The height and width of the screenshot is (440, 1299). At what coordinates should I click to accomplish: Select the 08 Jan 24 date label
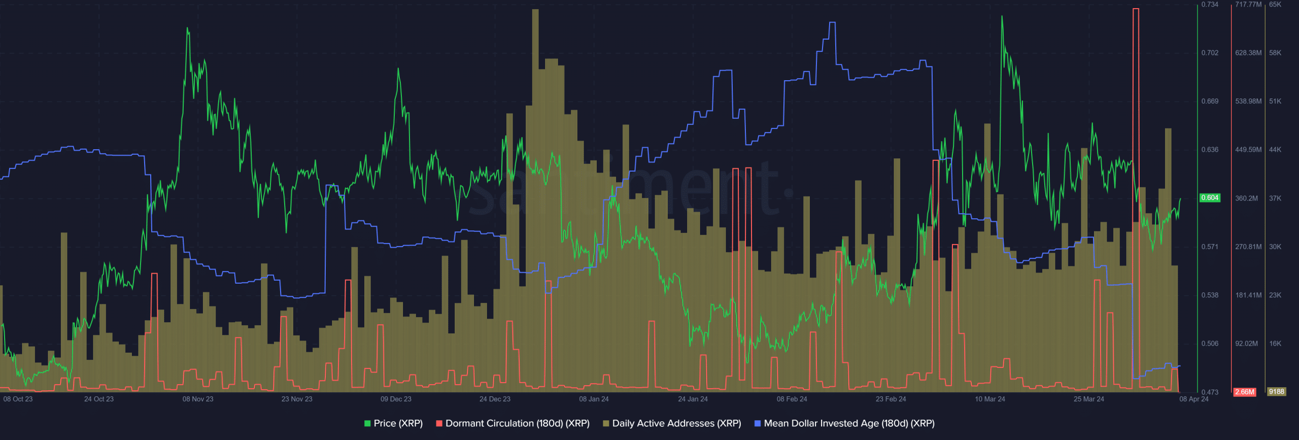(x=594, y=399)
